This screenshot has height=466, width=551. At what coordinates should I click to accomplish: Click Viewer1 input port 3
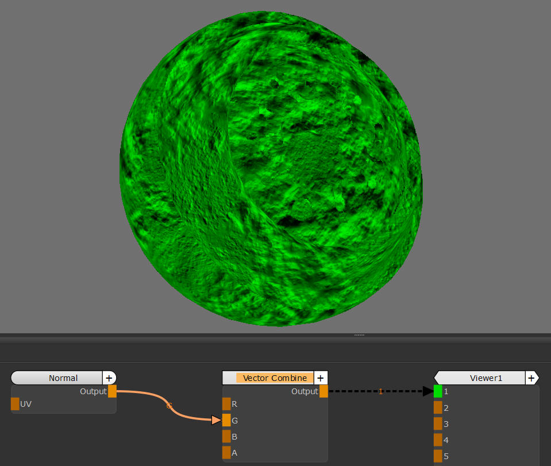coord(438,423)
